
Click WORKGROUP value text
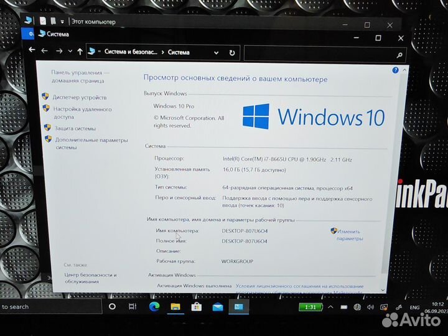tap(237, 261)
